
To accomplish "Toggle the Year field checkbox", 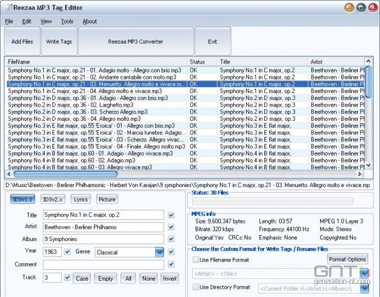I will (x=67, y=251).
